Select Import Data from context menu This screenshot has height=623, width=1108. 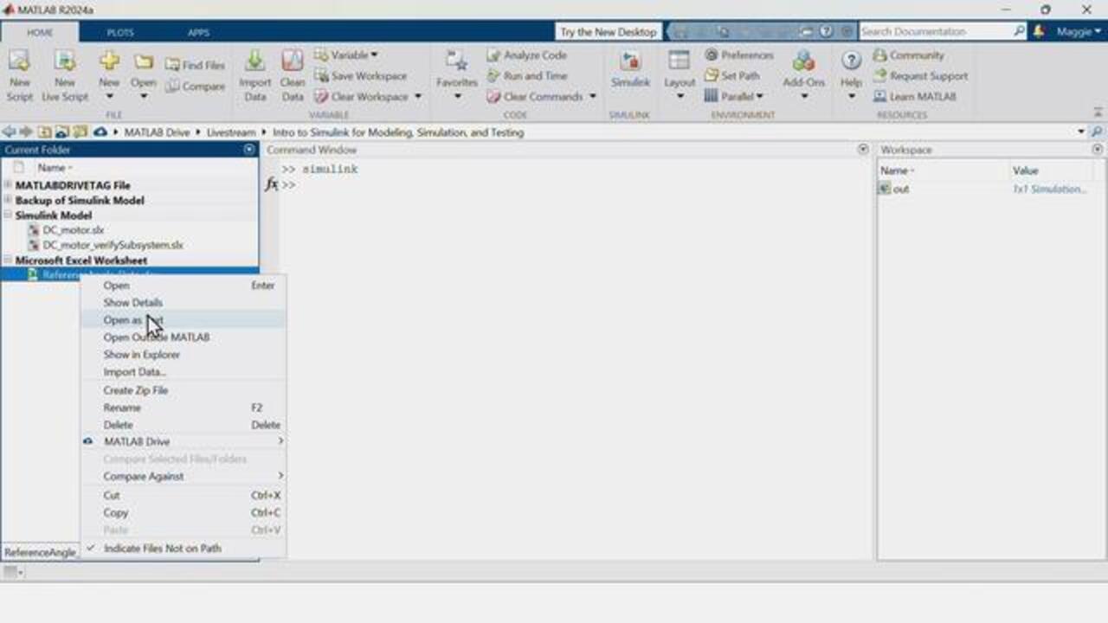click(134, 371)
